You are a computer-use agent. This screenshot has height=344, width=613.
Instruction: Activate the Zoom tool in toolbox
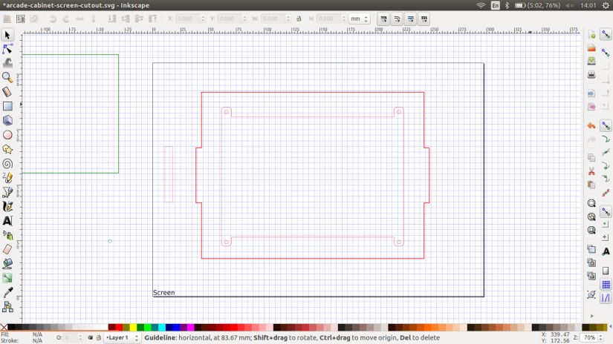7,77
